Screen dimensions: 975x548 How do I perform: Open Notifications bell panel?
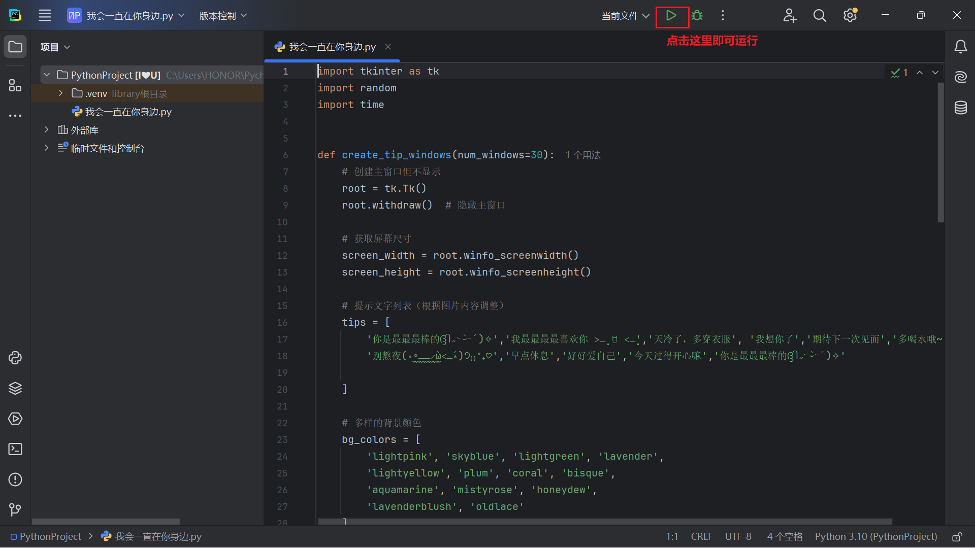[x=960, y=47]
